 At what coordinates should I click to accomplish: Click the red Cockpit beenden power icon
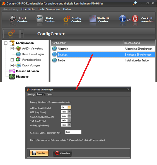pos(135,18)
